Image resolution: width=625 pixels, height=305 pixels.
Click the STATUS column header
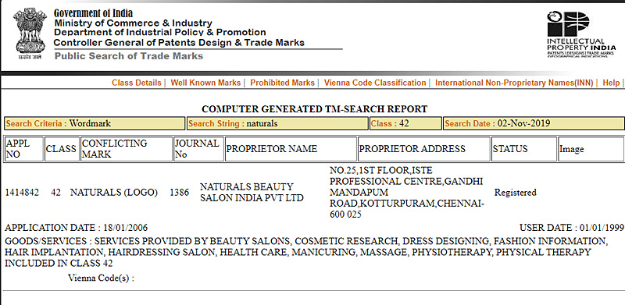click(524, 149)
